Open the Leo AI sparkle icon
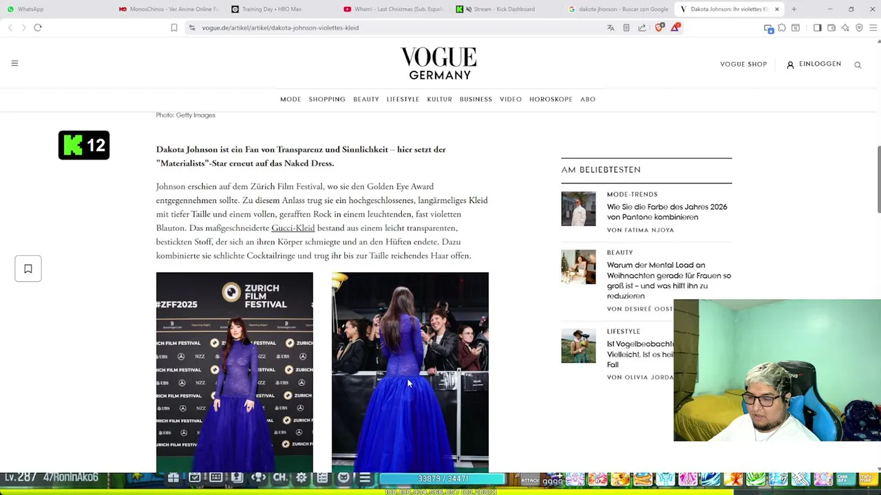Viewport: 881px width, 495px height. tap(845, 27)
